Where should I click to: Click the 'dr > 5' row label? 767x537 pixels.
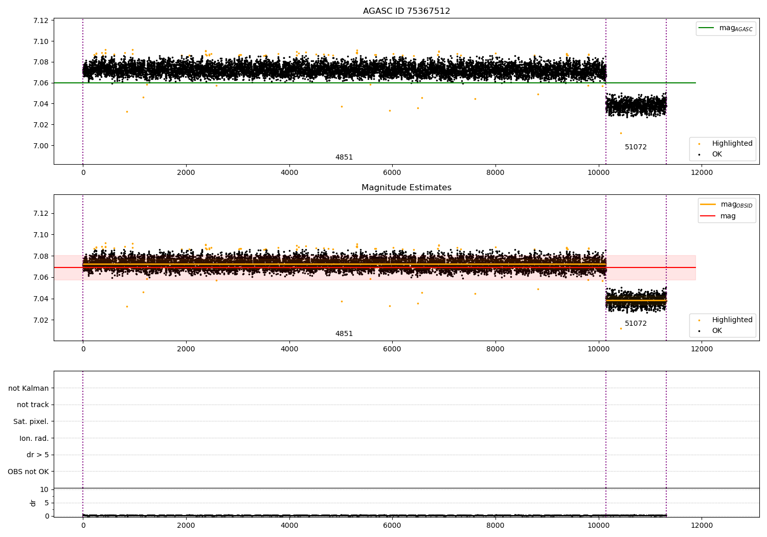pos(38,455)
